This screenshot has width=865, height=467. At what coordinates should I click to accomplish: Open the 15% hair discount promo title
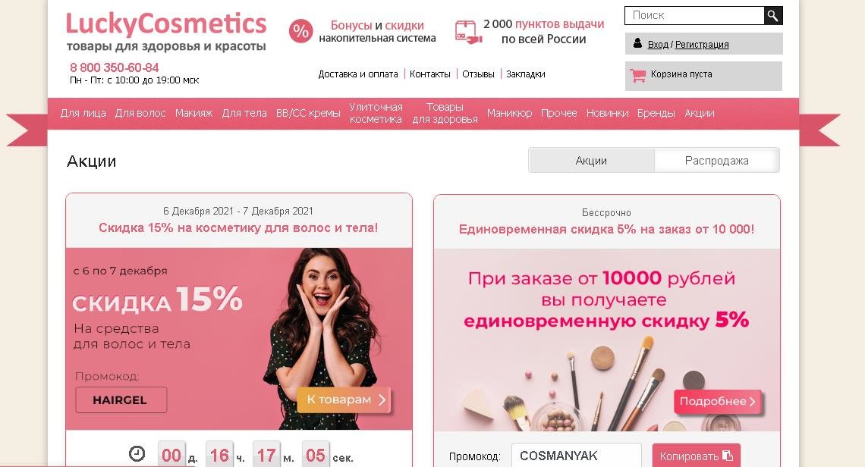[x=238, y=227]
